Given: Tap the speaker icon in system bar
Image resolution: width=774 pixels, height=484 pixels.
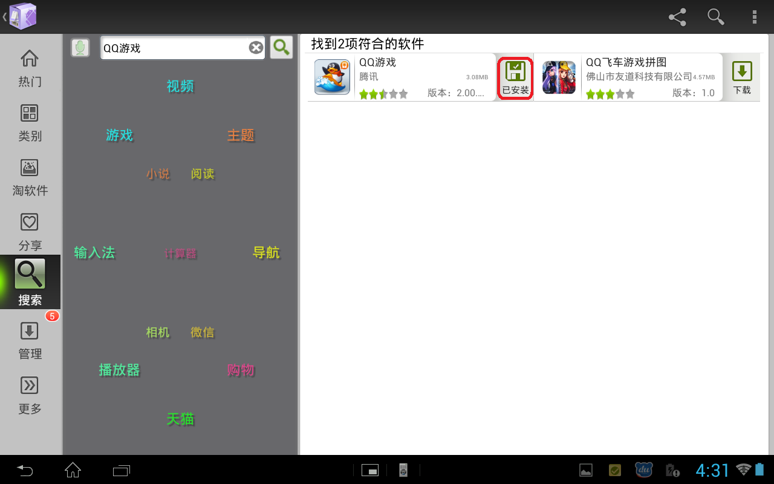Looking at the screenshot, I should pyautogui.click(x=403, y=470).
